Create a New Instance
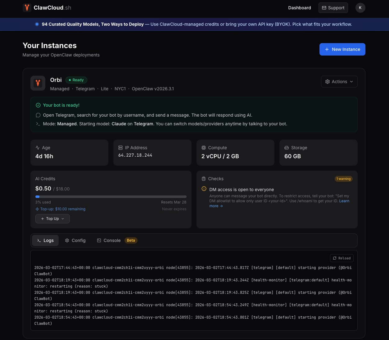Viewport: 389px width, 340px height. point(342,49)
